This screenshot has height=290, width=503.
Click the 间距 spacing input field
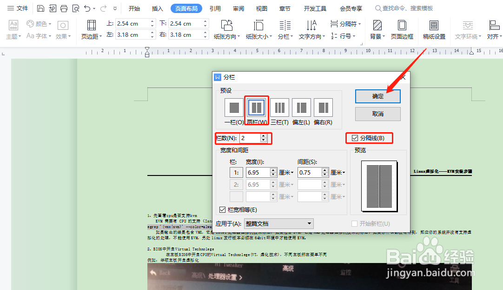click(309, 172)
